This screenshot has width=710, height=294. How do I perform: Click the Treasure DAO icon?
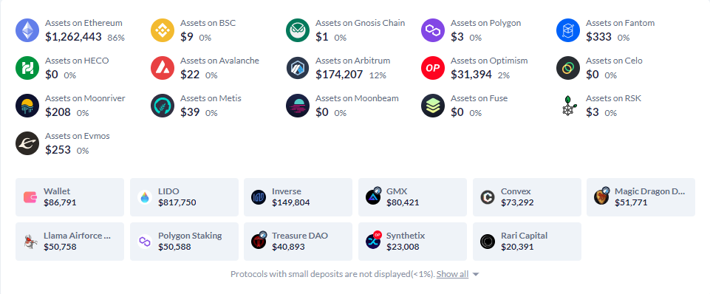coord(259,242)
